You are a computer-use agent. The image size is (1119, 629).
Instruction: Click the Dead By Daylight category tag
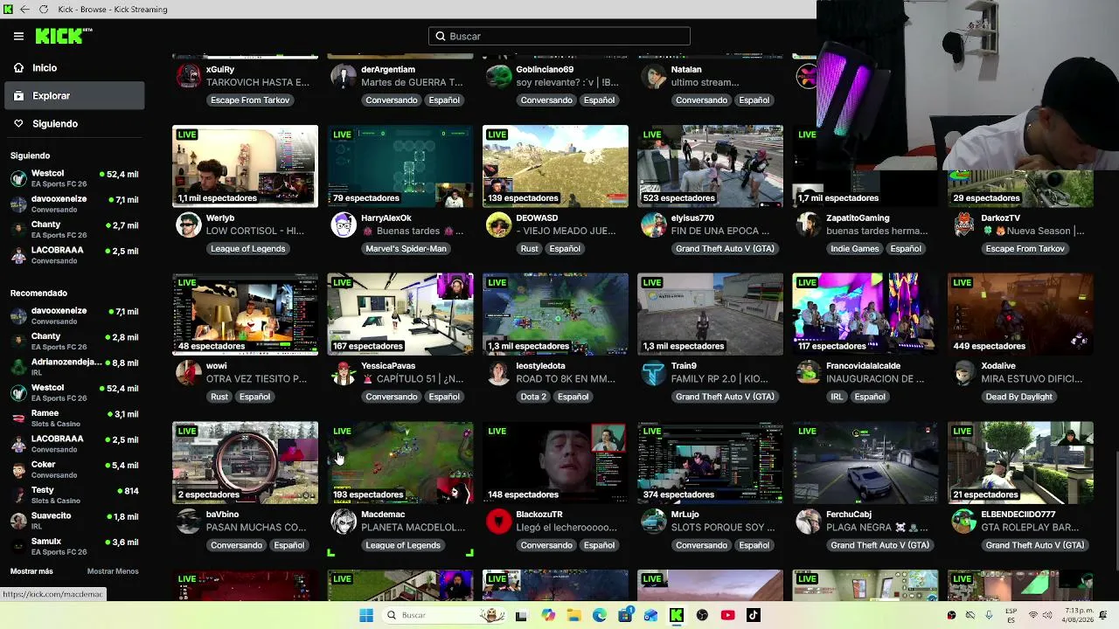1018,397
